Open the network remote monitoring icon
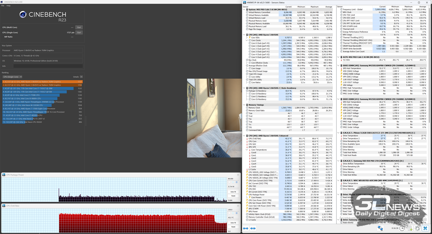Image resolution: width=432 pixels, height=234 pixels. click(x=380, y=228)
